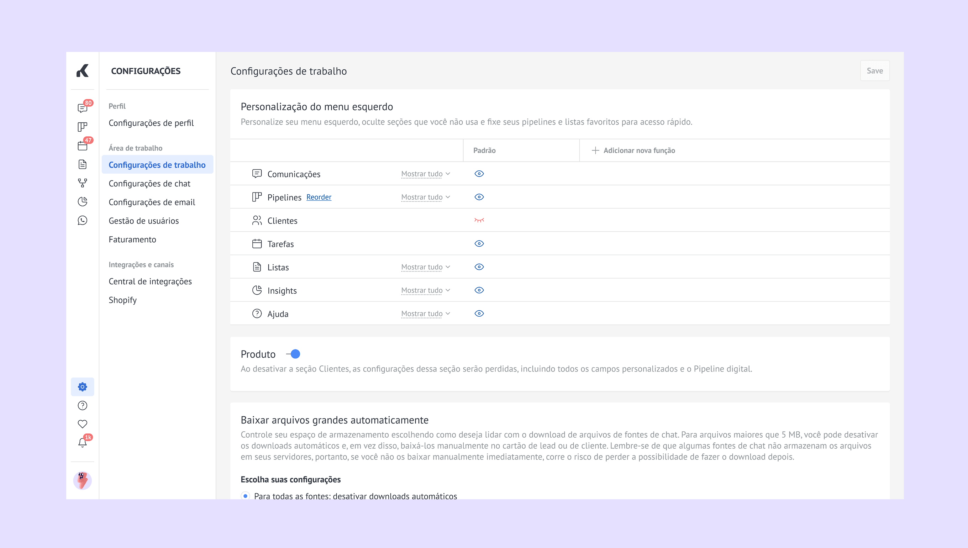Show the hidden Clientes section
Image resolution: width=968 pixels, height=548 pixels.
(479, 221)
